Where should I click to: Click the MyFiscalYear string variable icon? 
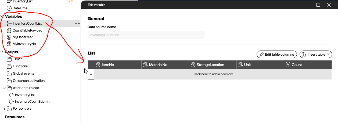point(9,37)
